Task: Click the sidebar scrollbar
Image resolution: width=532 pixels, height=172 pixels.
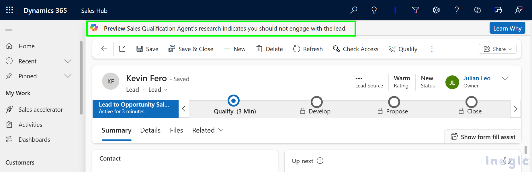Action: pyautogui.click(x=81, y=78)
